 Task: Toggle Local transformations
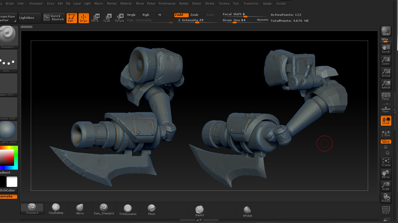[386, 120]
